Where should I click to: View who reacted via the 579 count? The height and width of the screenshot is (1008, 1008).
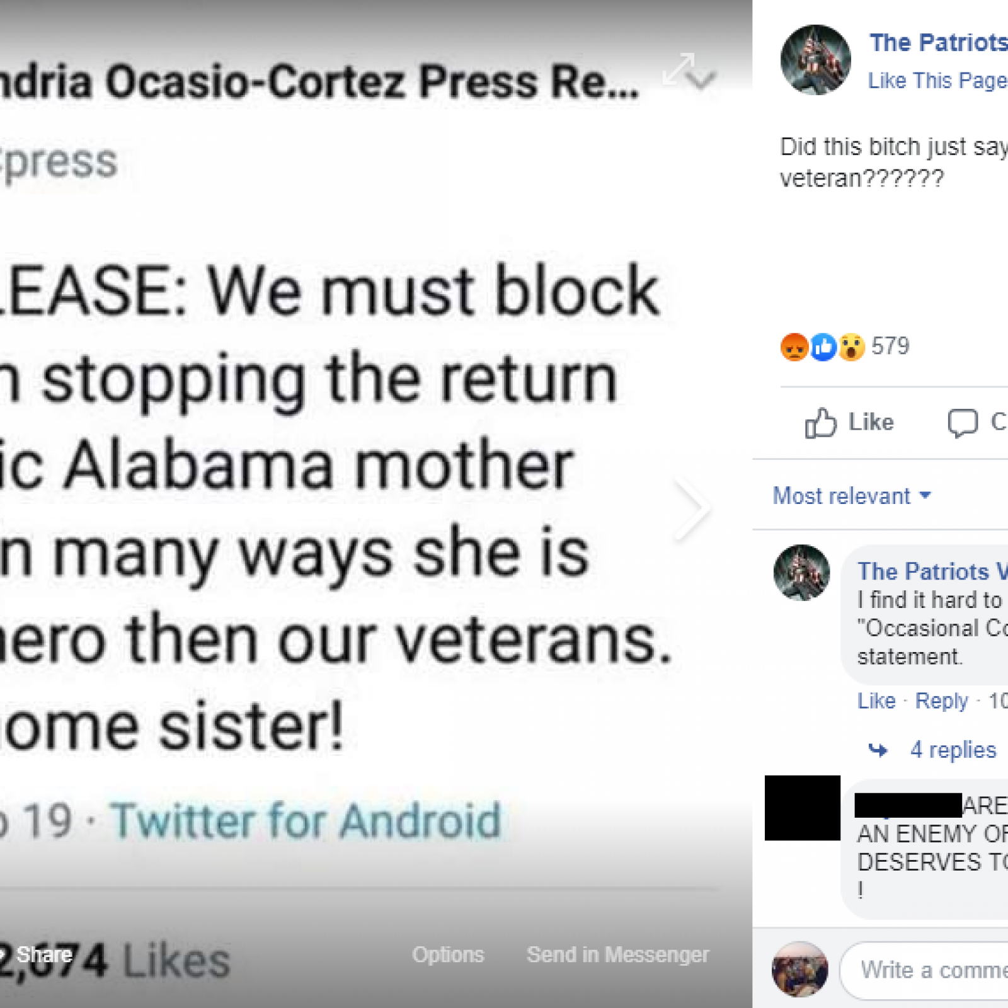point(890,346)
